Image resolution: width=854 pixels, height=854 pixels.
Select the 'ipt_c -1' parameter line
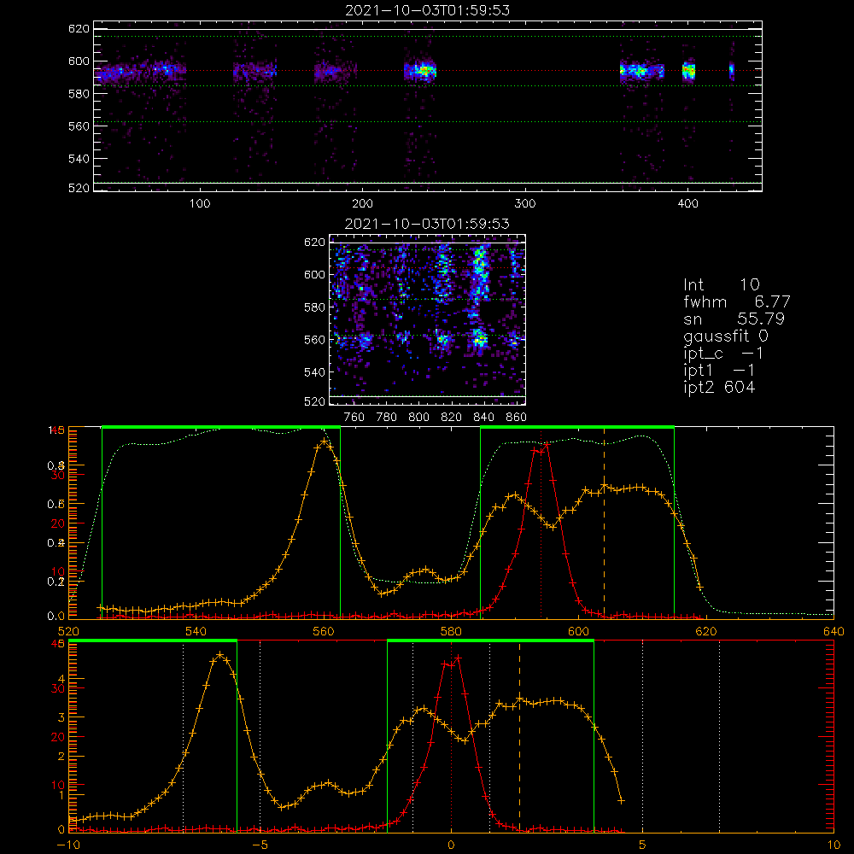pos(723,354)
